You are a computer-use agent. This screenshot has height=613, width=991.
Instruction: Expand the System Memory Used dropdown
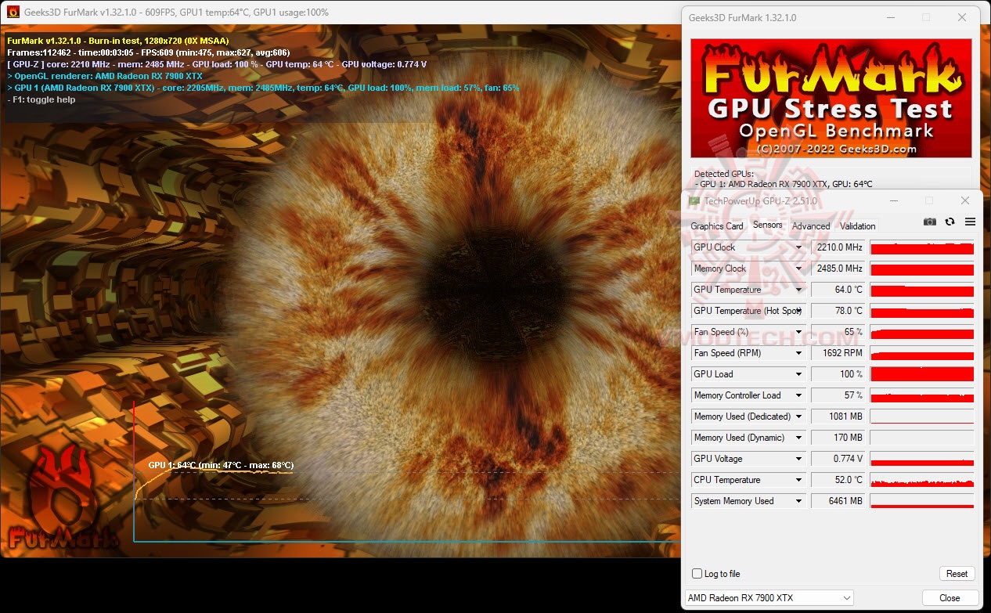pyautogui.click(x=798, y=501)
